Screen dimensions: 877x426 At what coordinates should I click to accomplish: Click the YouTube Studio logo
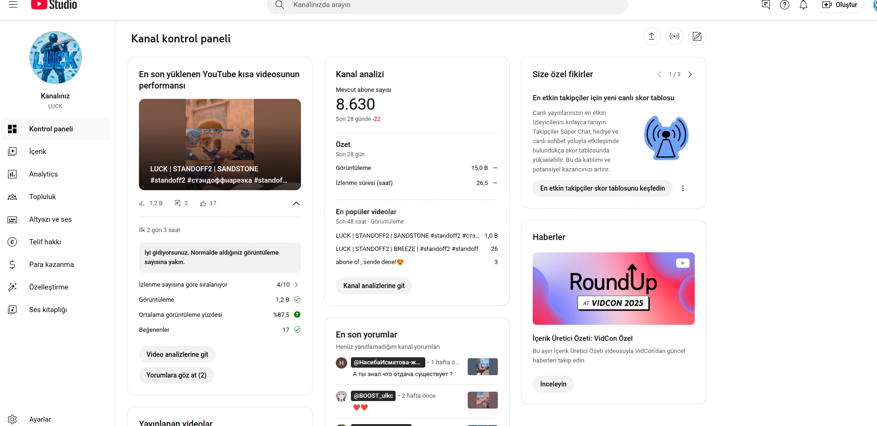pos(54,5)
